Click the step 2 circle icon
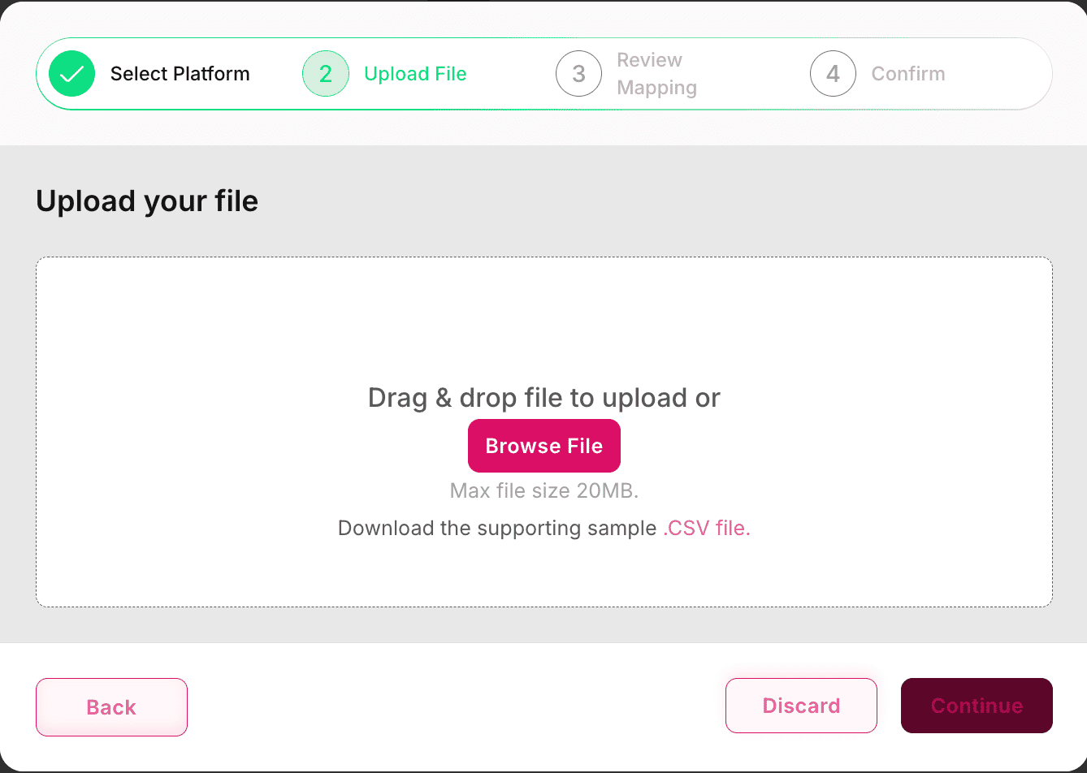1087x773 pixels. coord(326,74)
